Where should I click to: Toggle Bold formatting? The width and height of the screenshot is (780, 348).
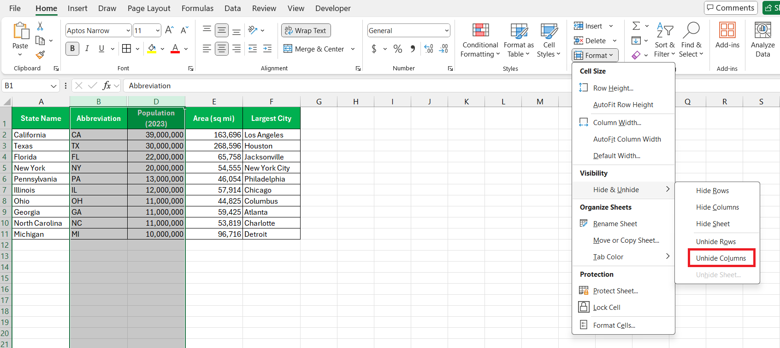point(72,49)
